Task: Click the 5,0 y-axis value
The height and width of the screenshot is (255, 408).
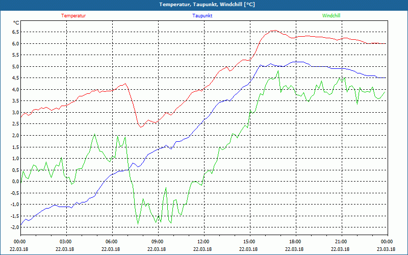Action: point(16,66)
